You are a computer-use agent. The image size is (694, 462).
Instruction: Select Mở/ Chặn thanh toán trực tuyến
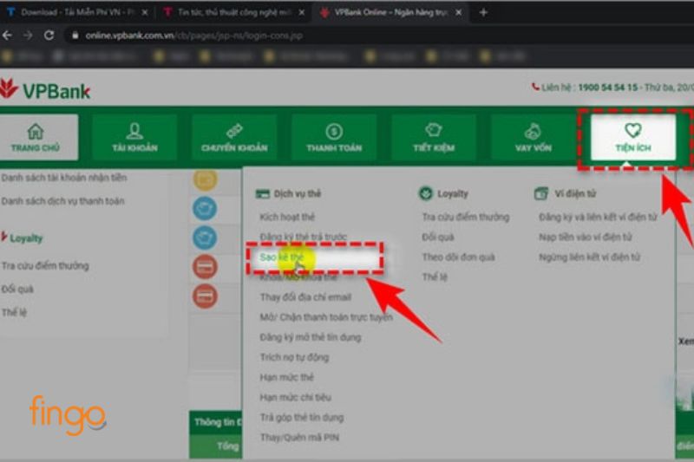point(326,317)
